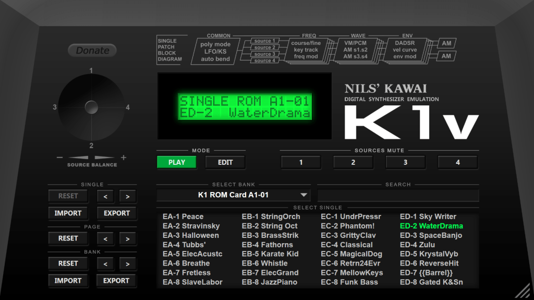Viewport: 534px width, 300px height.
Task: Toggle mute for source 4
Action: click(457, 162)
